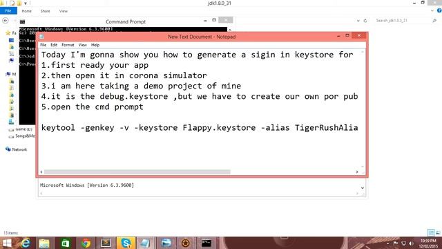Click the line '1.first ready your app'
The width and height of the screenshot is (442, 249).
point(95,65)
